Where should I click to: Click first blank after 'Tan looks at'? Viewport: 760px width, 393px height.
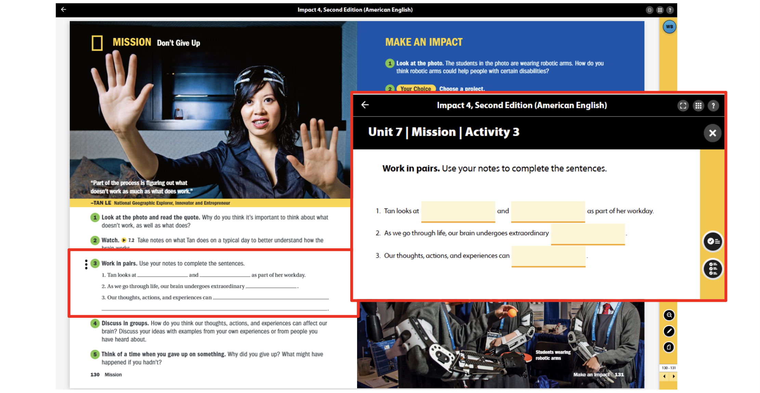458,212
